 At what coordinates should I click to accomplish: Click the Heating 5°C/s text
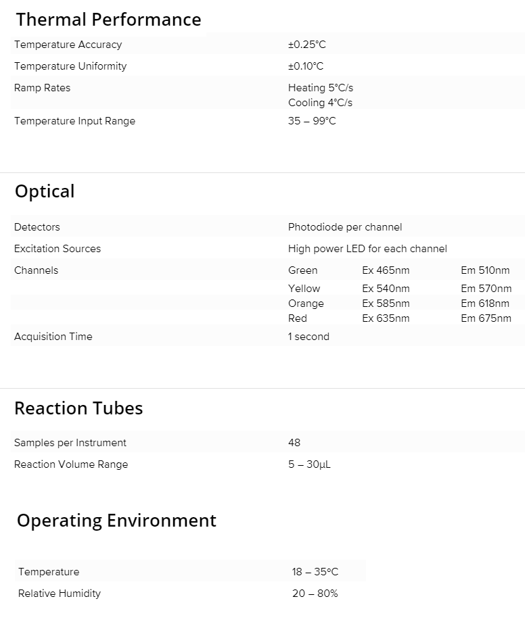pos(321,88)
